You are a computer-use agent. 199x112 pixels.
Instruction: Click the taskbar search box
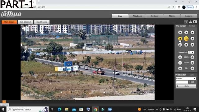click(x=28, y=109)
